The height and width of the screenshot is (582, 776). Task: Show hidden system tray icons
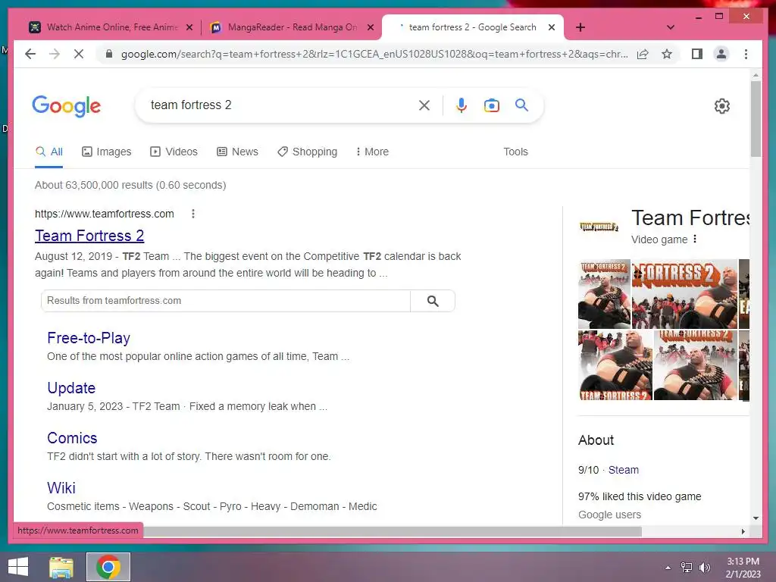click(x=668, y=568)
